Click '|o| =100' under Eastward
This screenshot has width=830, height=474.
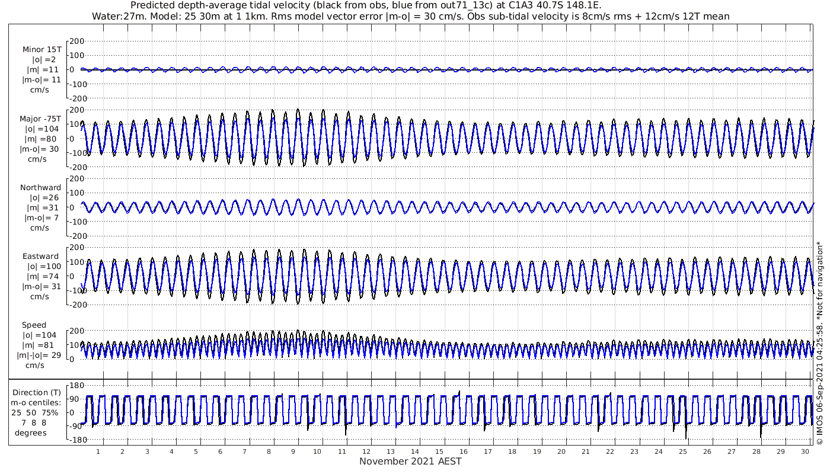coord(43,267)
